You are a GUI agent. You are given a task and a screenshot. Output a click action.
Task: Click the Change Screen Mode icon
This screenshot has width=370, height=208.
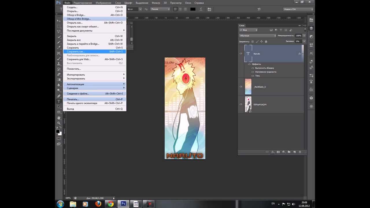59,144
